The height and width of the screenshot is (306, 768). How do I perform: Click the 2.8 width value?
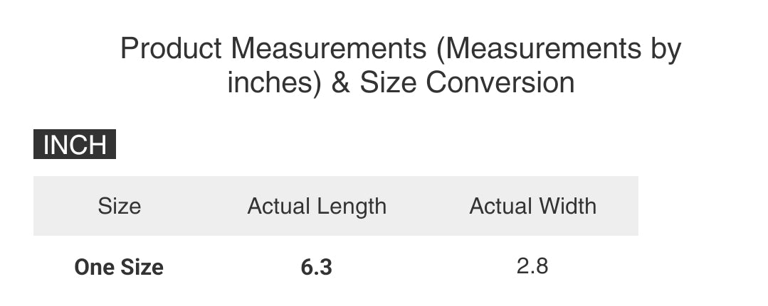coord(532,266)
